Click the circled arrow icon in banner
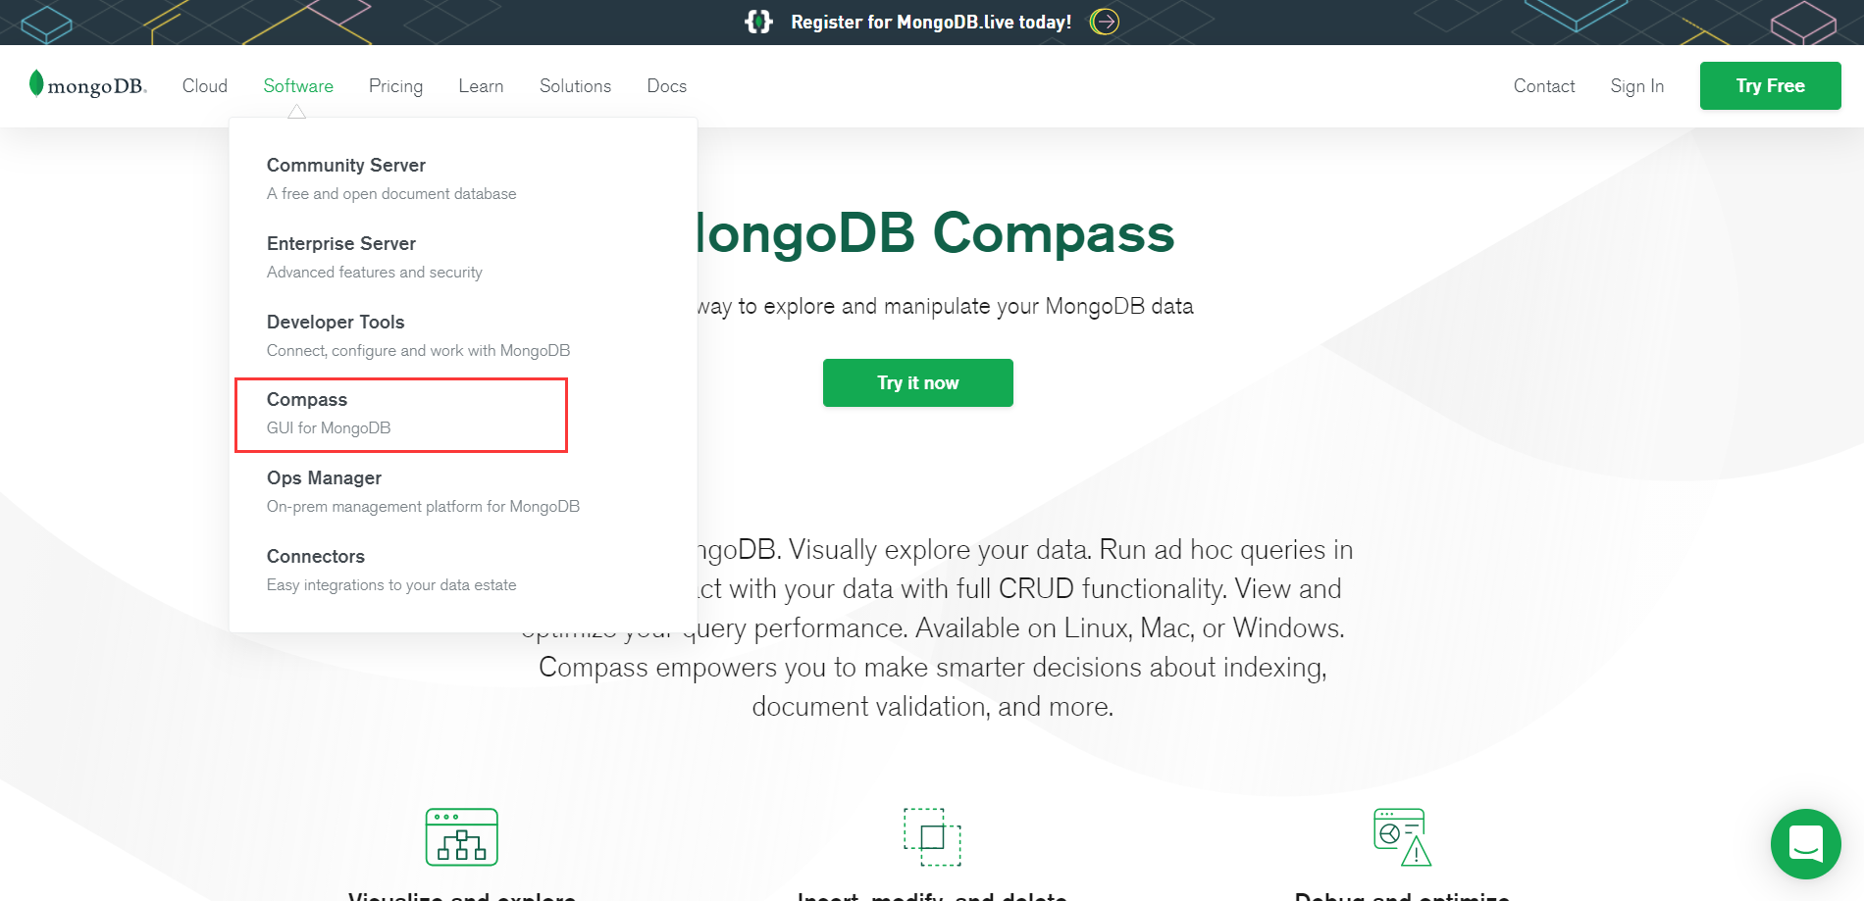Screen dimensions: 1864x901 tap(1105, 22)
